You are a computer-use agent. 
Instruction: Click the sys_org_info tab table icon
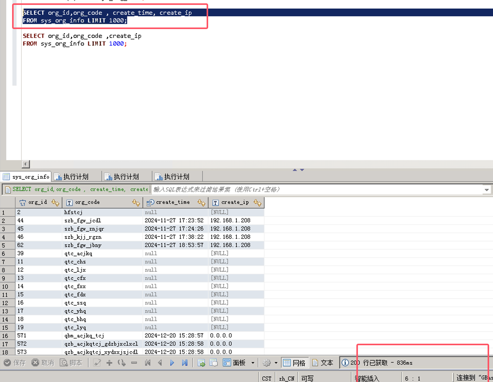[6, 177]
